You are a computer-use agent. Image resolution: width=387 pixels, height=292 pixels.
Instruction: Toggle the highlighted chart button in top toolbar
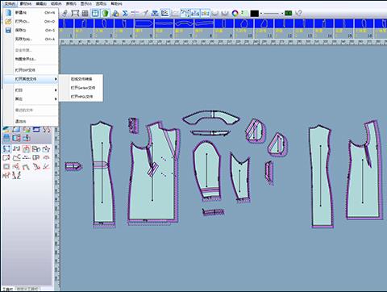click(164, 13)
